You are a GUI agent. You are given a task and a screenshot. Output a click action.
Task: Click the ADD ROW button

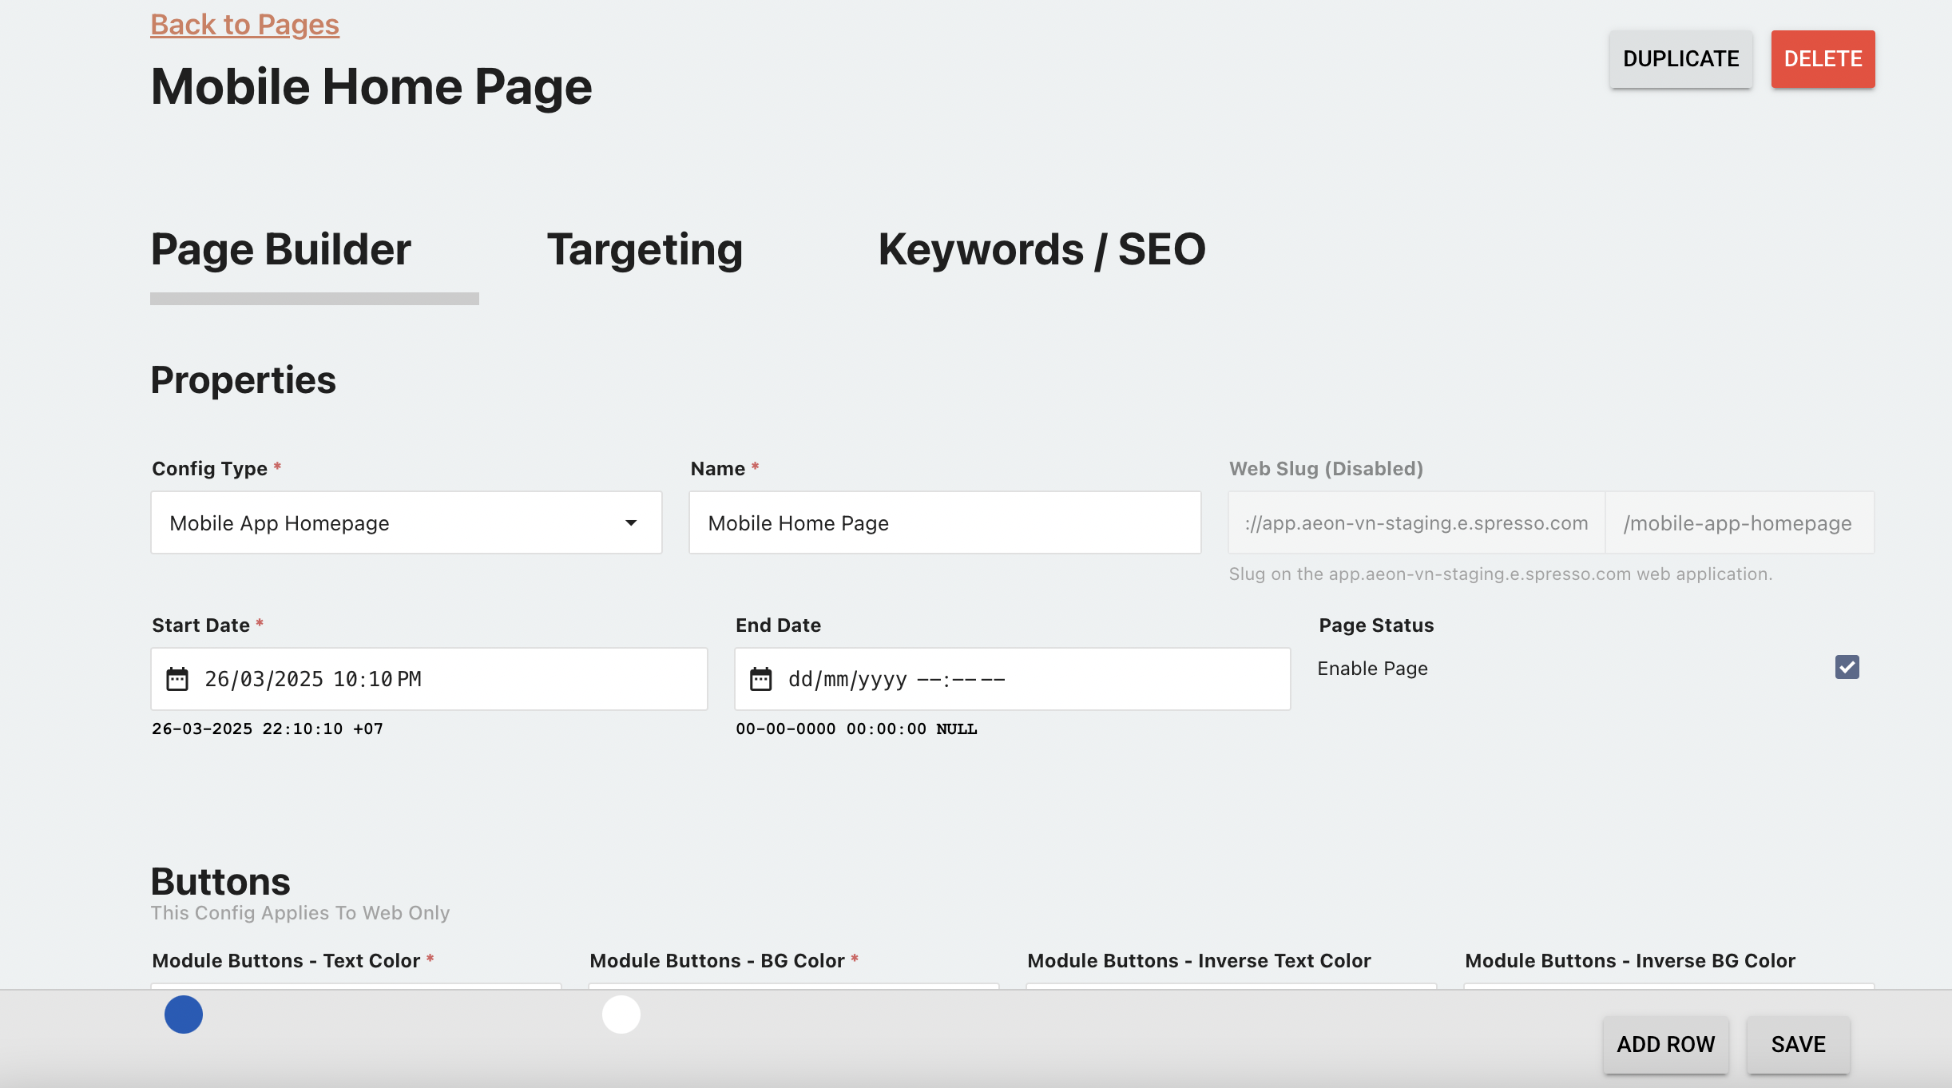[1665, 1044]
